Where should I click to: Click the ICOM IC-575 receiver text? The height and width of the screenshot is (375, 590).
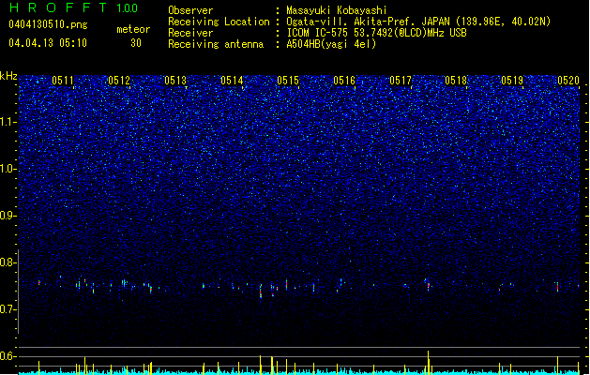[376, 33]
